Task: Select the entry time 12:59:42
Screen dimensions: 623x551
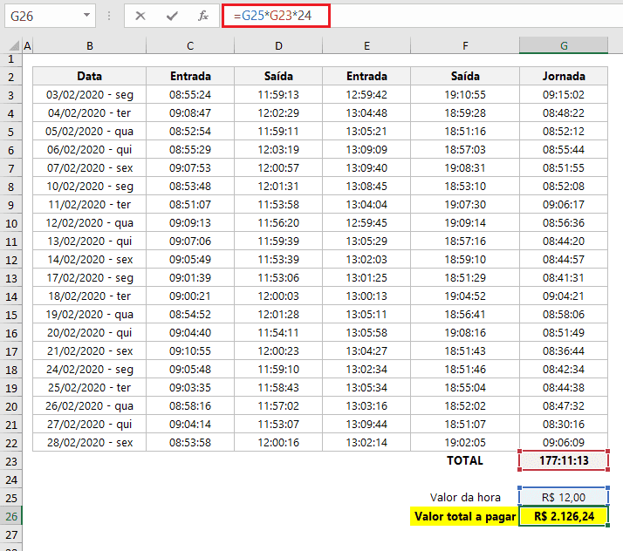Action: pyautogui.click(x=366, y=94)
